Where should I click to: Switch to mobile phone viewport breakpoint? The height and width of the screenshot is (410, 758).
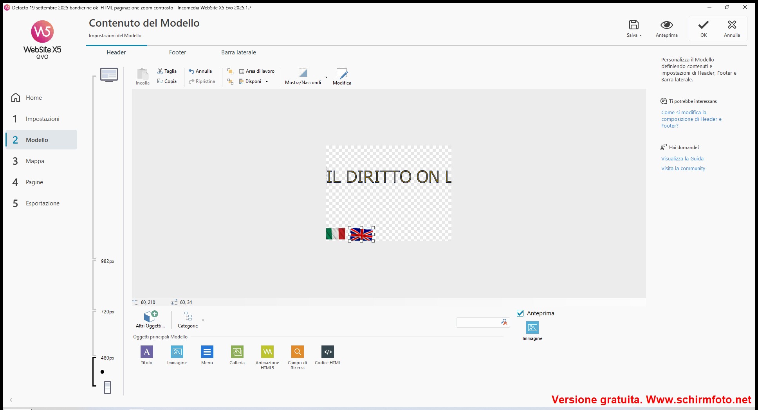107,388
